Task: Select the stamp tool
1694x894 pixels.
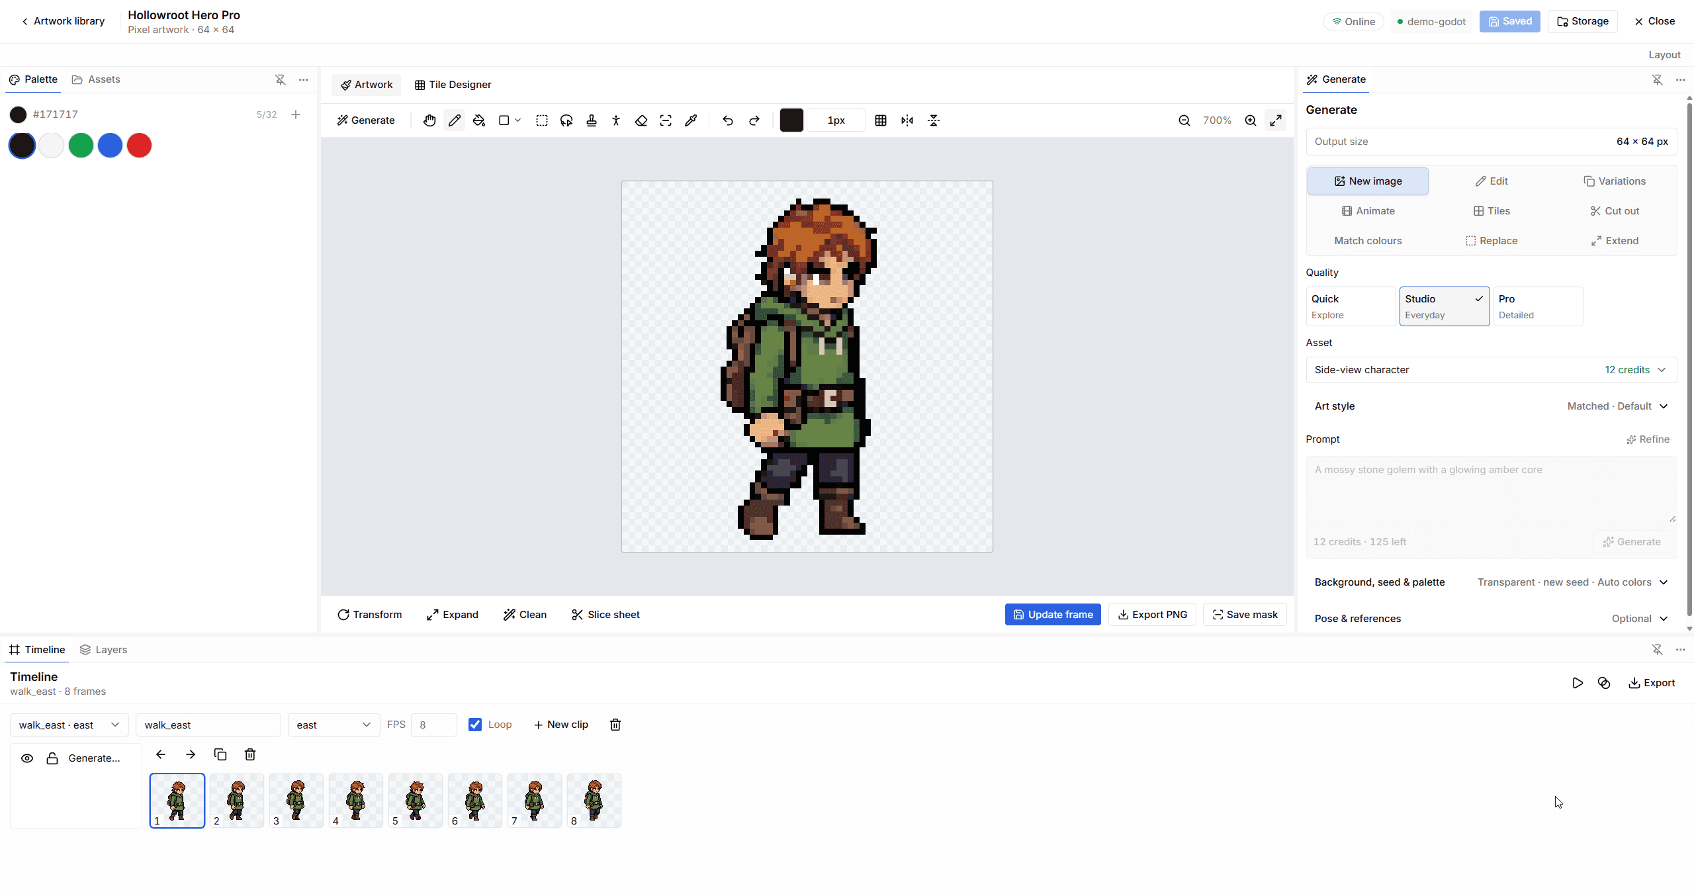Action: coord(592,120)
